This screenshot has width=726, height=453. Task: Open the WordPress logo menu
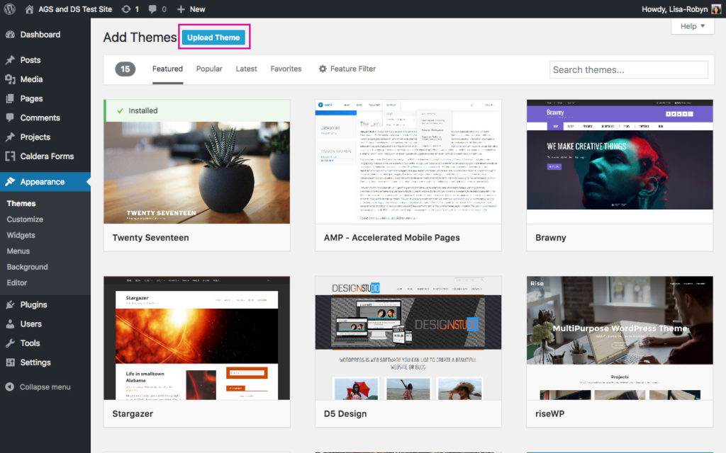[x=10, y=8]
